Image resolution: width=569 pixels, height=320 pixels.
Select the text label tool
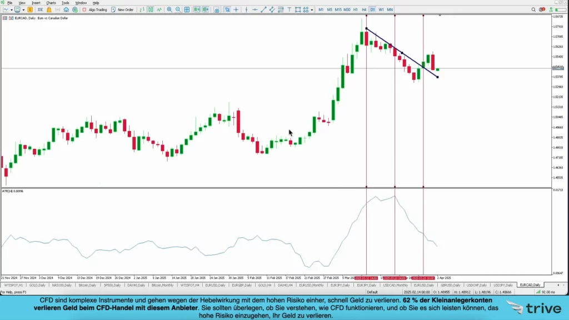(x=290, y=9)
